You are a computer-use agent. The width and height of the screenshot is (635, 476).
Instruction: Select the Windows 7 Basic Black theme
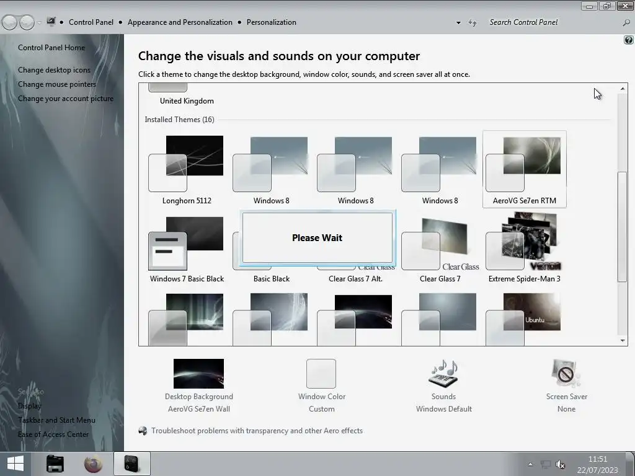point(187,249)
